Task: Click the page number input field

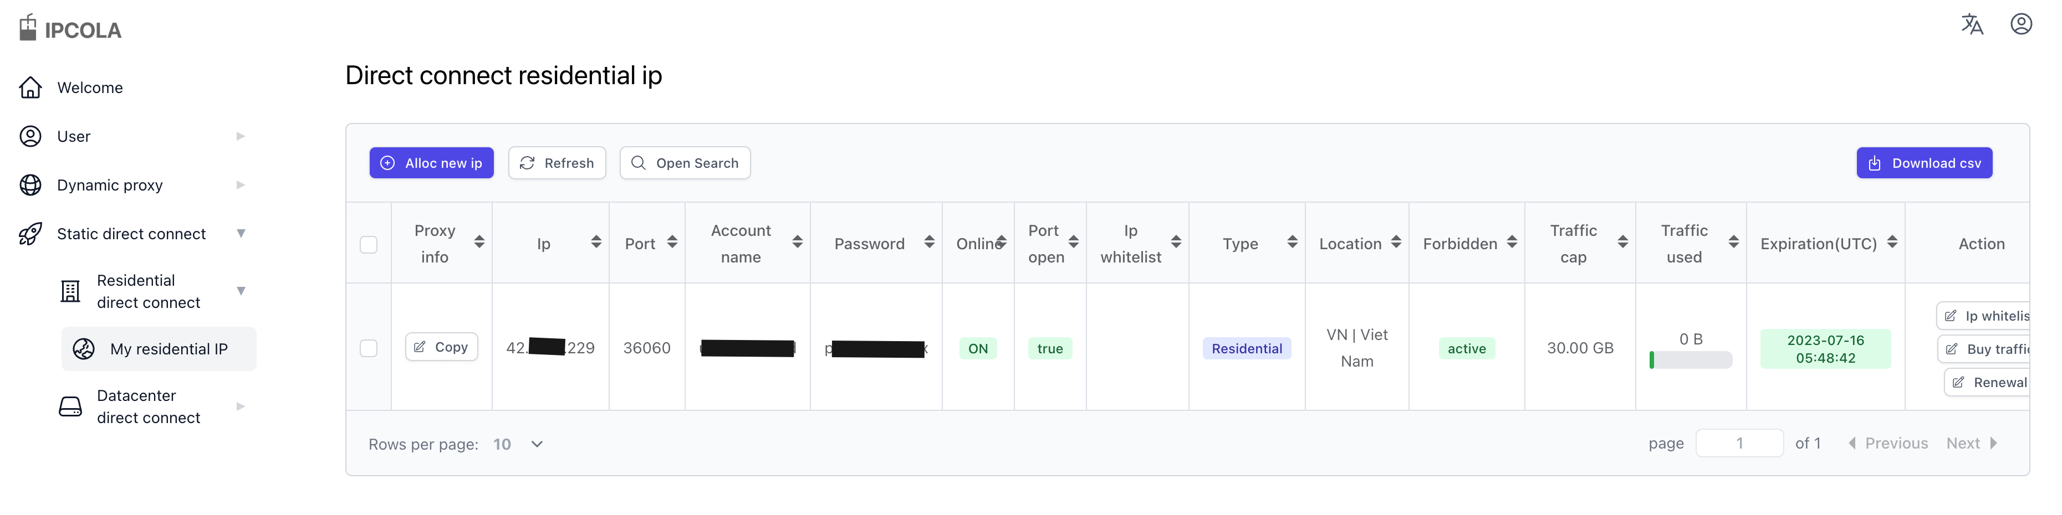Action: (1739, 443)
